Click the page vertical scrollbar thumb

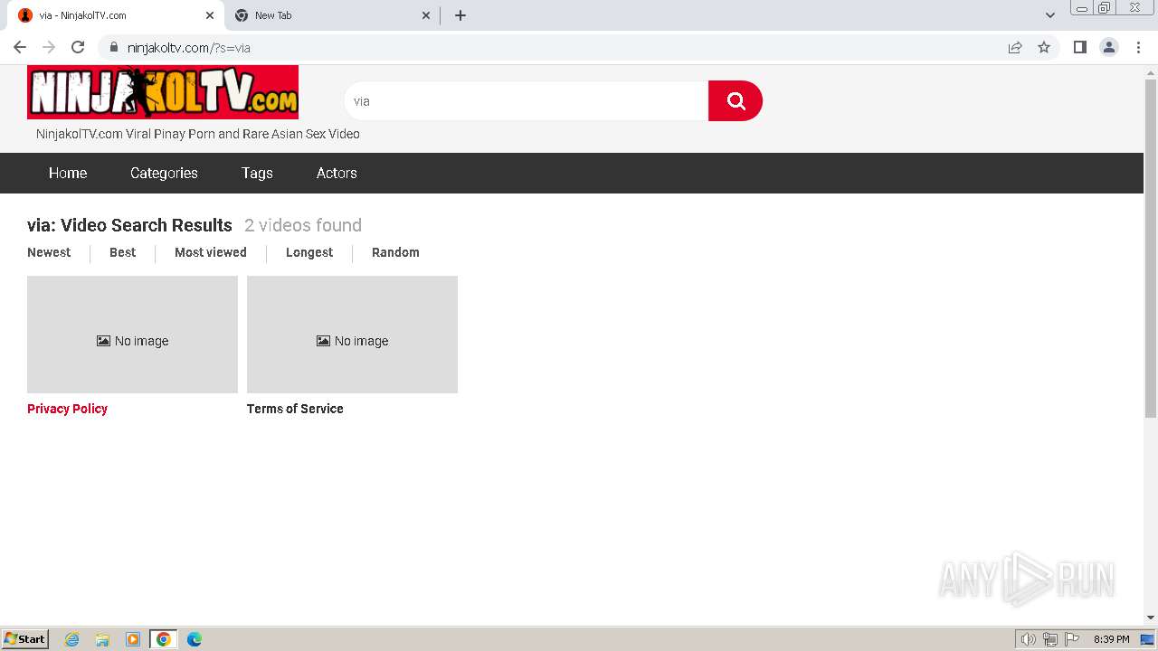1151,247
